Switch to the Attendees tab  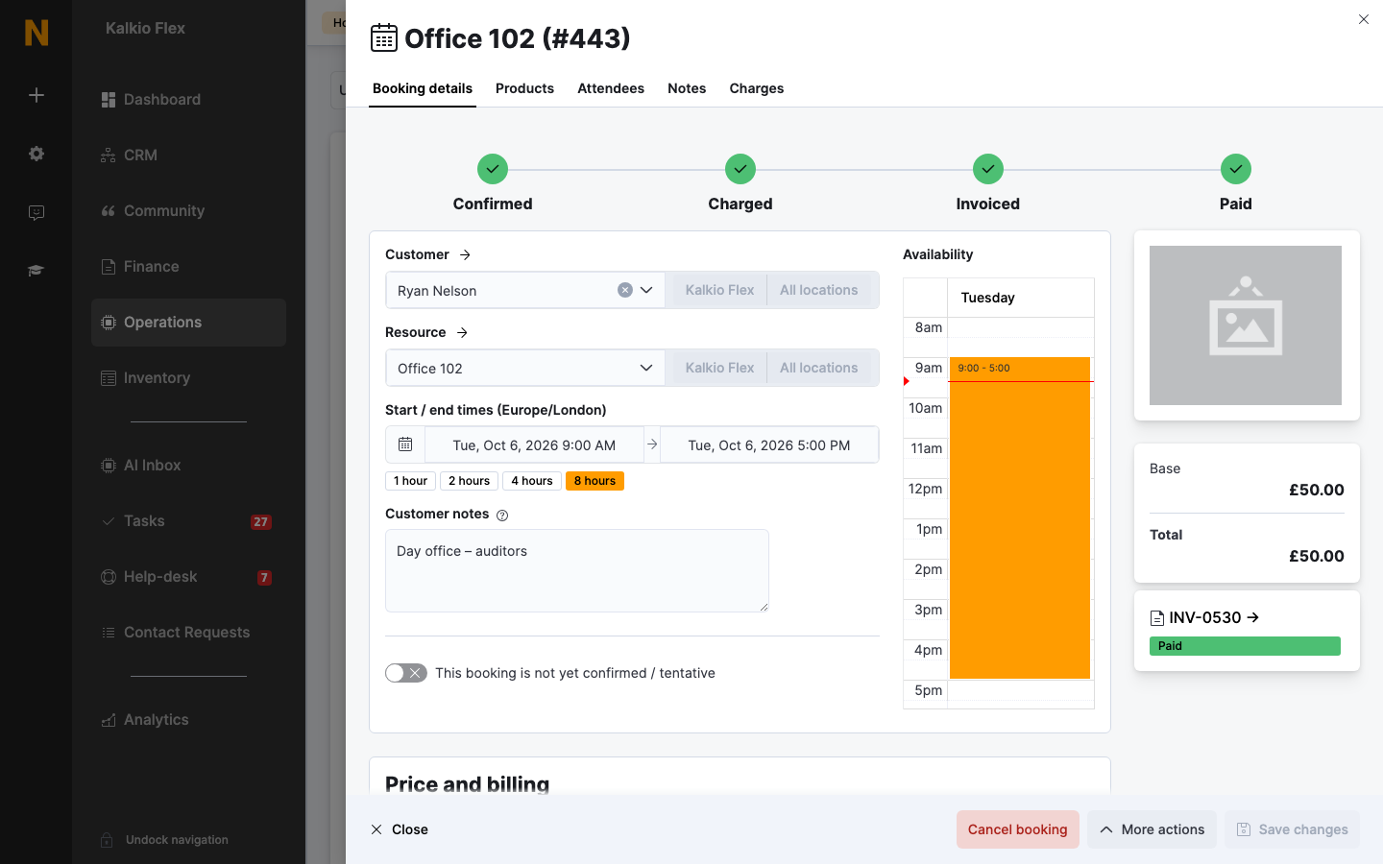[x=611, y=88]
